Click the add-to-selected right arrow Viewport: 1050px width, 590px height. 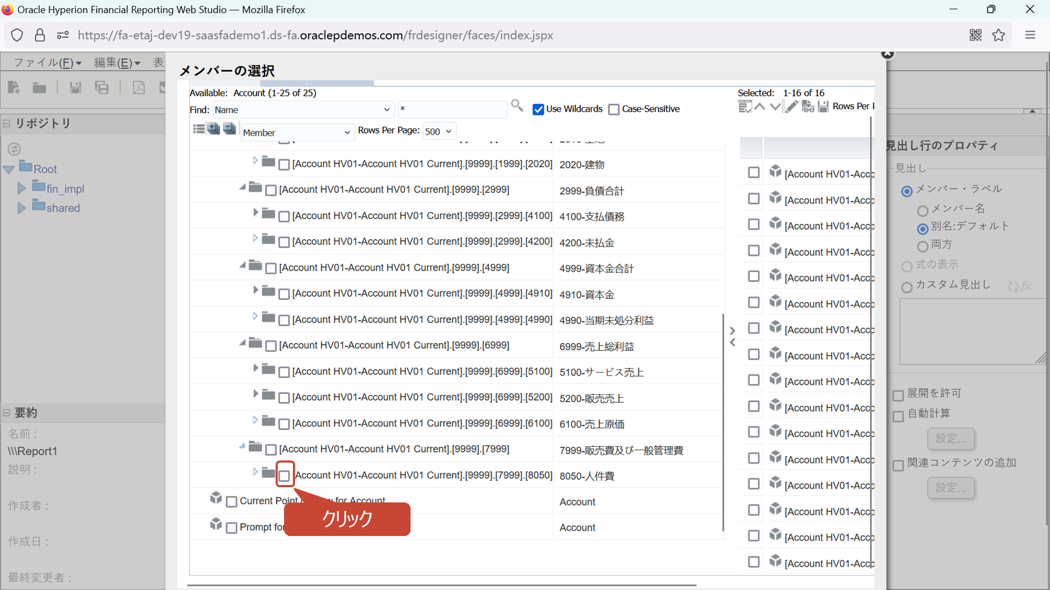coord(732,330)
